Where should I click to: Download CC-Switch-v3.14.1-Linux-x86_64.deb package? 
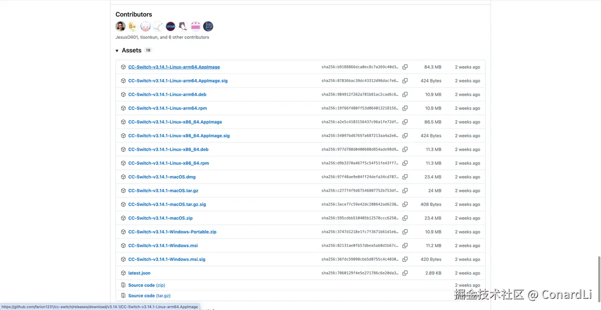tap(168, 149)
